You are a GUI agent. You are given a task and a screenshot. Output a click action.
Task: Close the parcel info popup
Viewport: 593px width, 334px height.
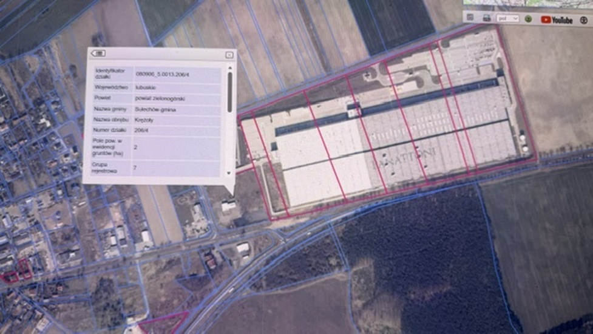click(229, 55)
